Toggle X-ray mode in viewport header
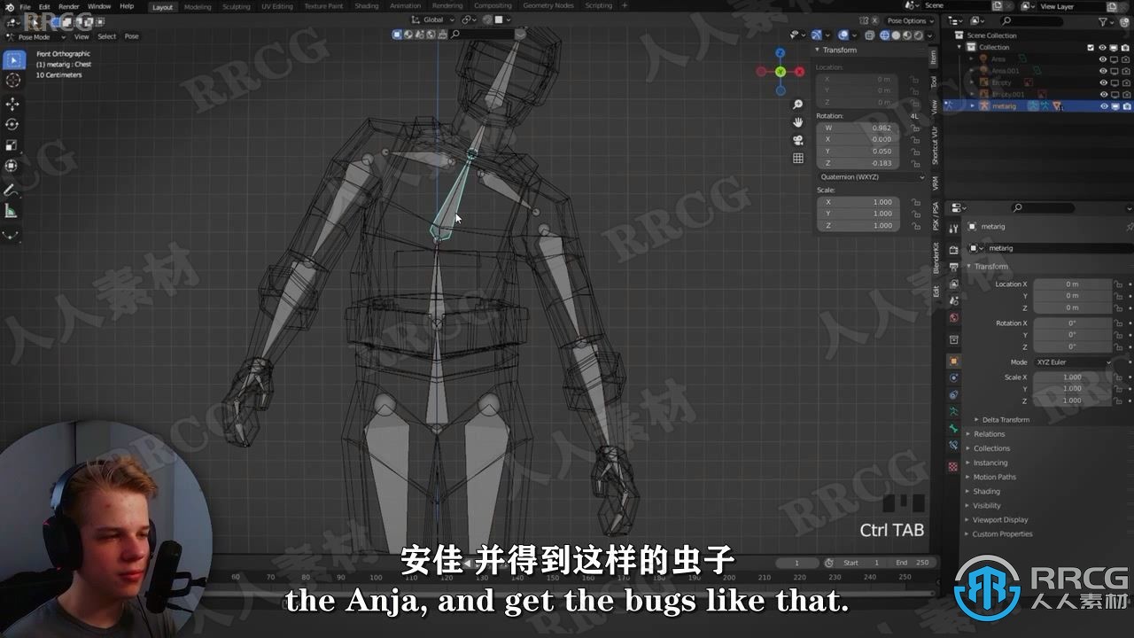Viewport: 1134px width, 638px height. [869, 35]
